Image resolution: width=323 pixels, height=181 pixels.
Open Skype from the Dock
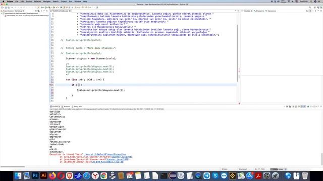coord(216,176)
